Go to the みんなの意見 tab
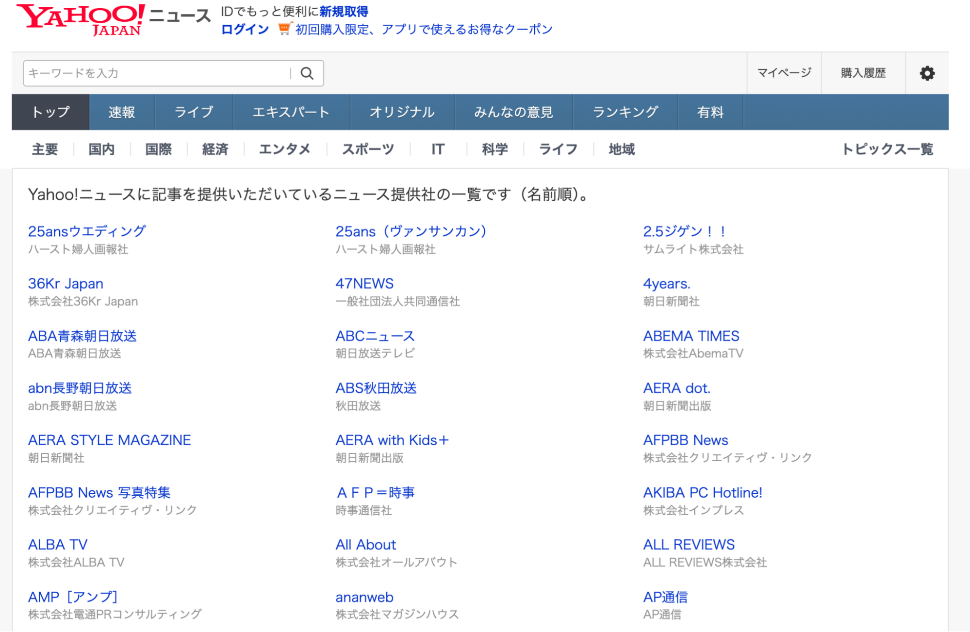The image size is (970, 632). point(513,112)
